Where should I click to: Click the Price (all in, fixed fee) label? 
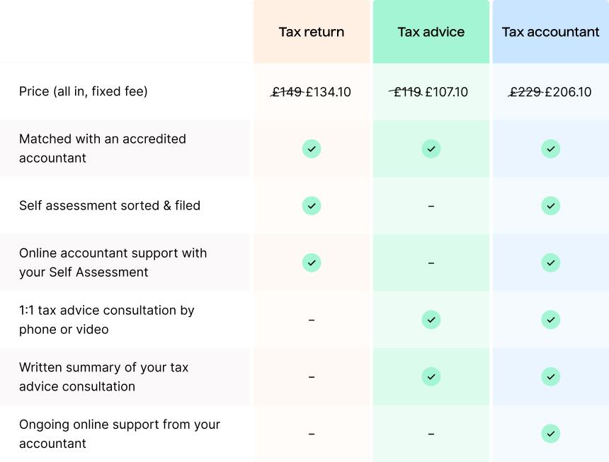click(84, 91)
